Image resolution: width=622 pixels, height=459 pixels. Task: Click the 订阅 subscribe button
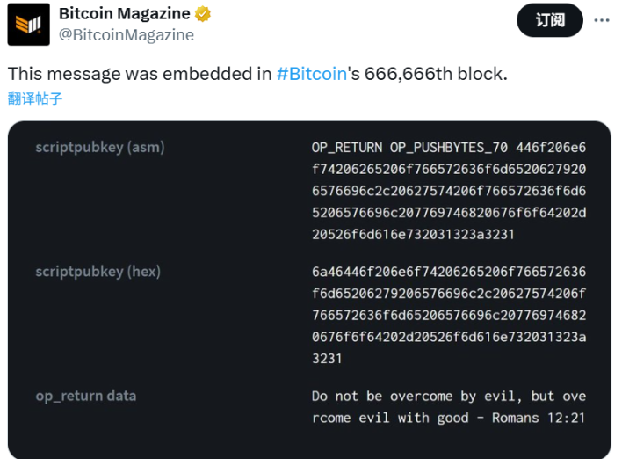[x=550, y=20]
